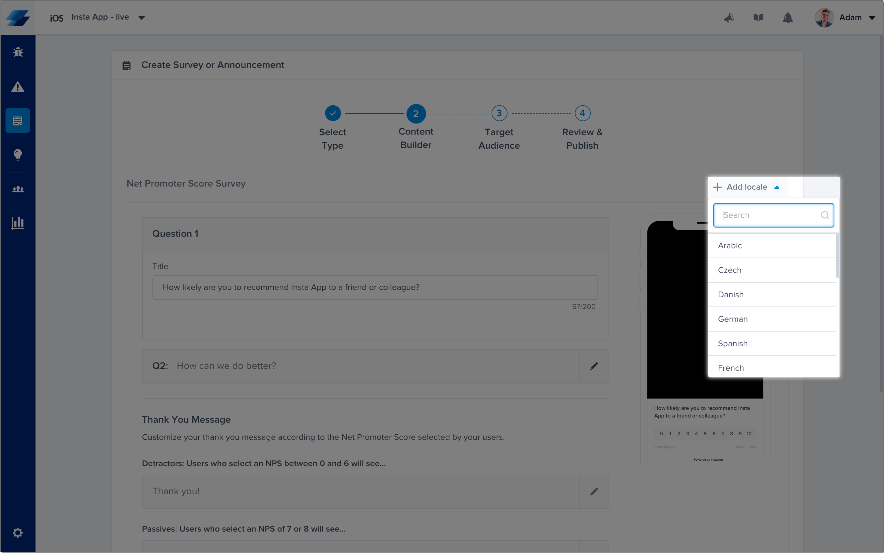This screenshot has width=884, height=553.
Task: Open the documentation book icon
Action: coord(758,17)
